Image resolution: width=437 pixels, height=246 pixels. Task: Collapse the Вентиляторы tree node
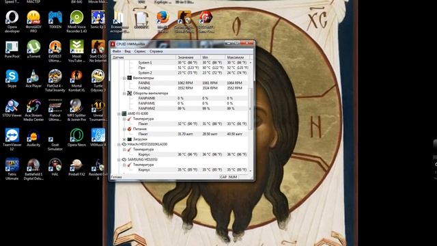tap(124, 78)
